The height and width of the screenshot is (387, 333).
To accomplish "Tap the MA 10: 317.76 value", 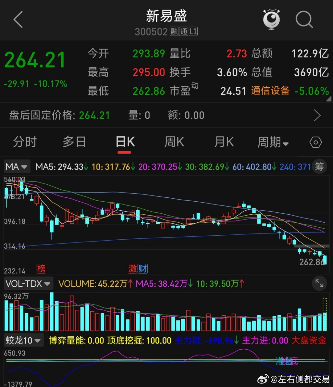I will point(113,167).
